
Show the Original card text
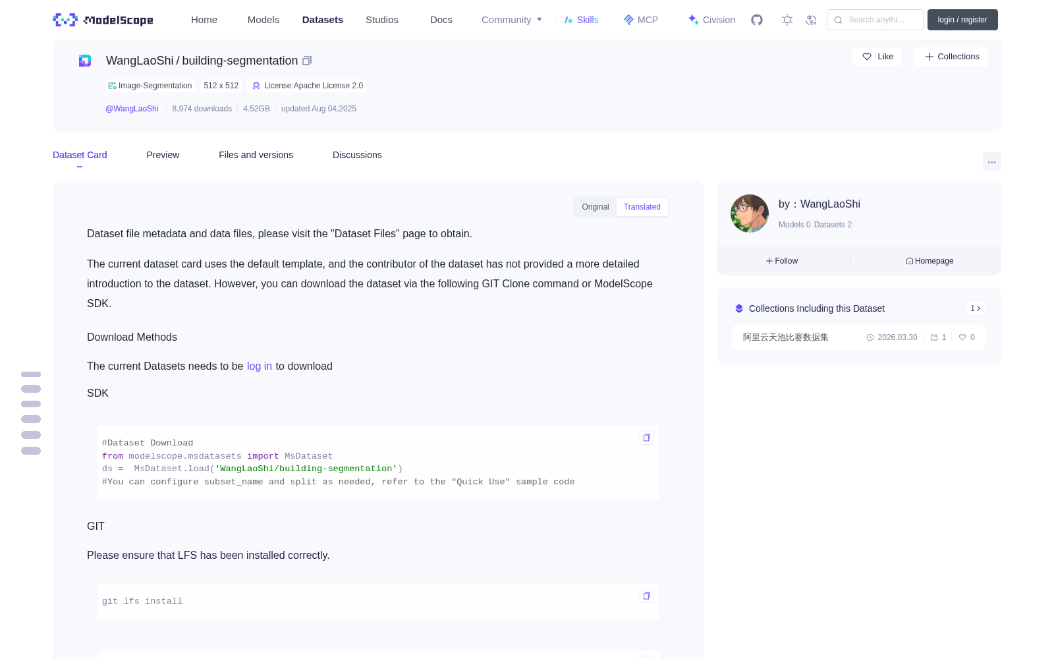(596, 207)
